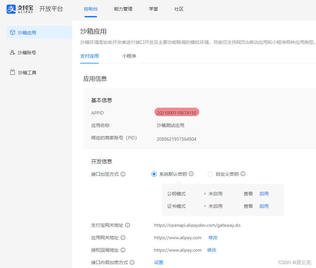Image resolution: width=316 pixels, height=268 pixels.
Task: Click the 开放平台 header title
Action: point(51,9)
